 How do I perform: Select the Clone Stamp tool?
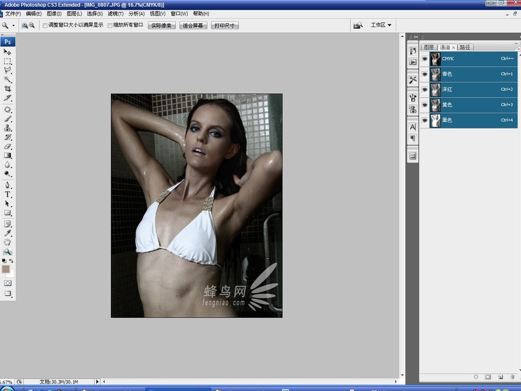tap(7, 128)
